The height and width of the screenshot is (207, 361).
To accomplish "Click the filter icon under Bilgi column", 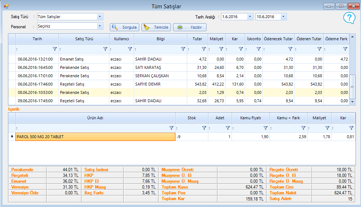I will 183,49.
